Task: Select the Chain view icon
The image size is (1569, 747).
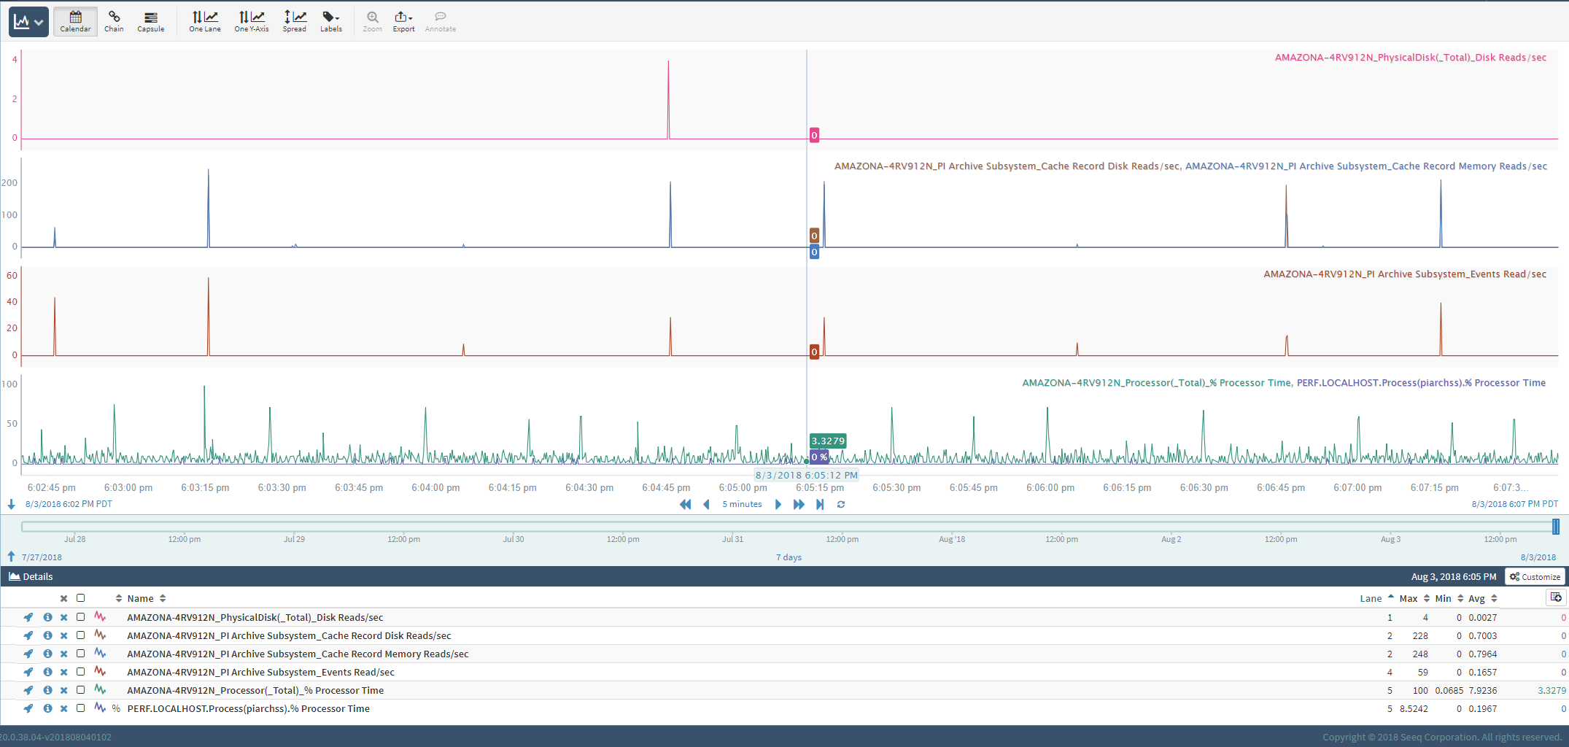Action: point(114,21)
